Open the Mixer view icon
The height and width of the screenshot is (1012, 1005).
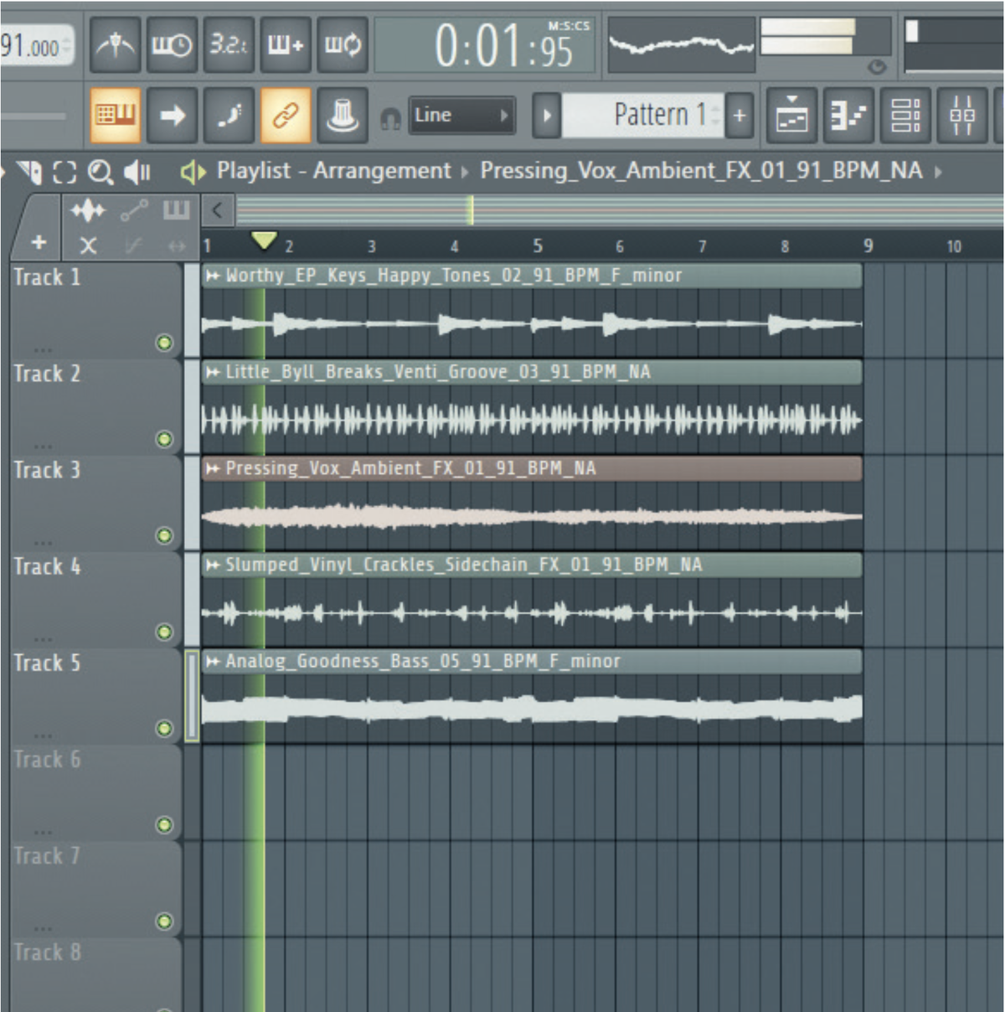click(x=962, y=115)
